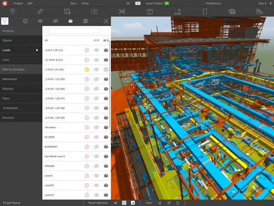Open Preferences
Screen dimensions: 274x206
pyautogui.click(x=213, y=3)
